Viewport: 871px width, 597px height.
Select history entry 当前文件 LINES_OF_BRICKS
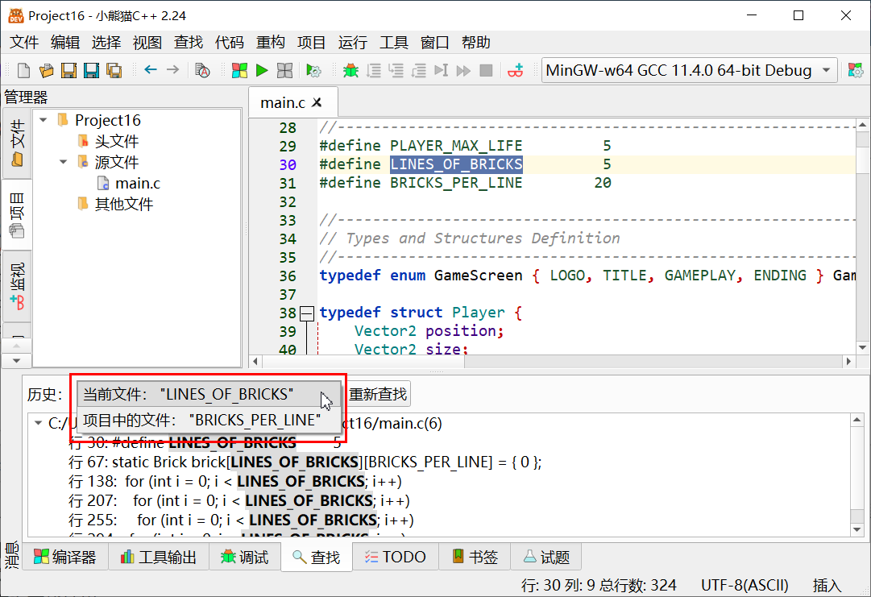pyautogui.click(x=209, y=394)
